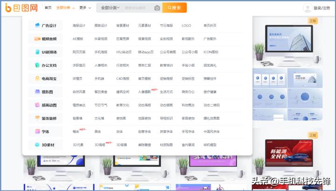
Task: Click the orange 搜索 button
Action: coord(175,8)
